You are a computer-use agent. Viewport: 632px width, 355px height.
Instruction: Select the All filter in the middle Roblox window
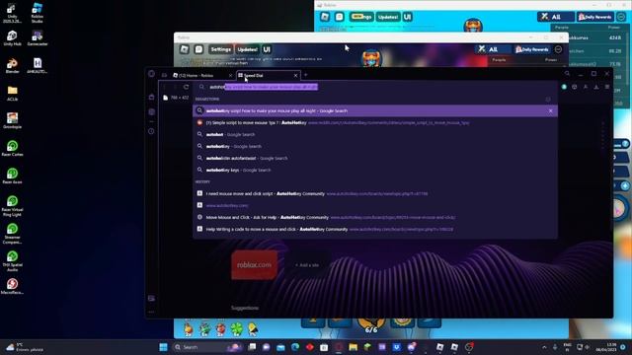[493, 49]
